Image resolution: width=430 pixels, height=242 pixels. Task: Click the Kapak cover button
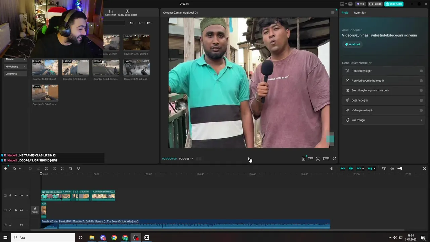pos(35,210)
